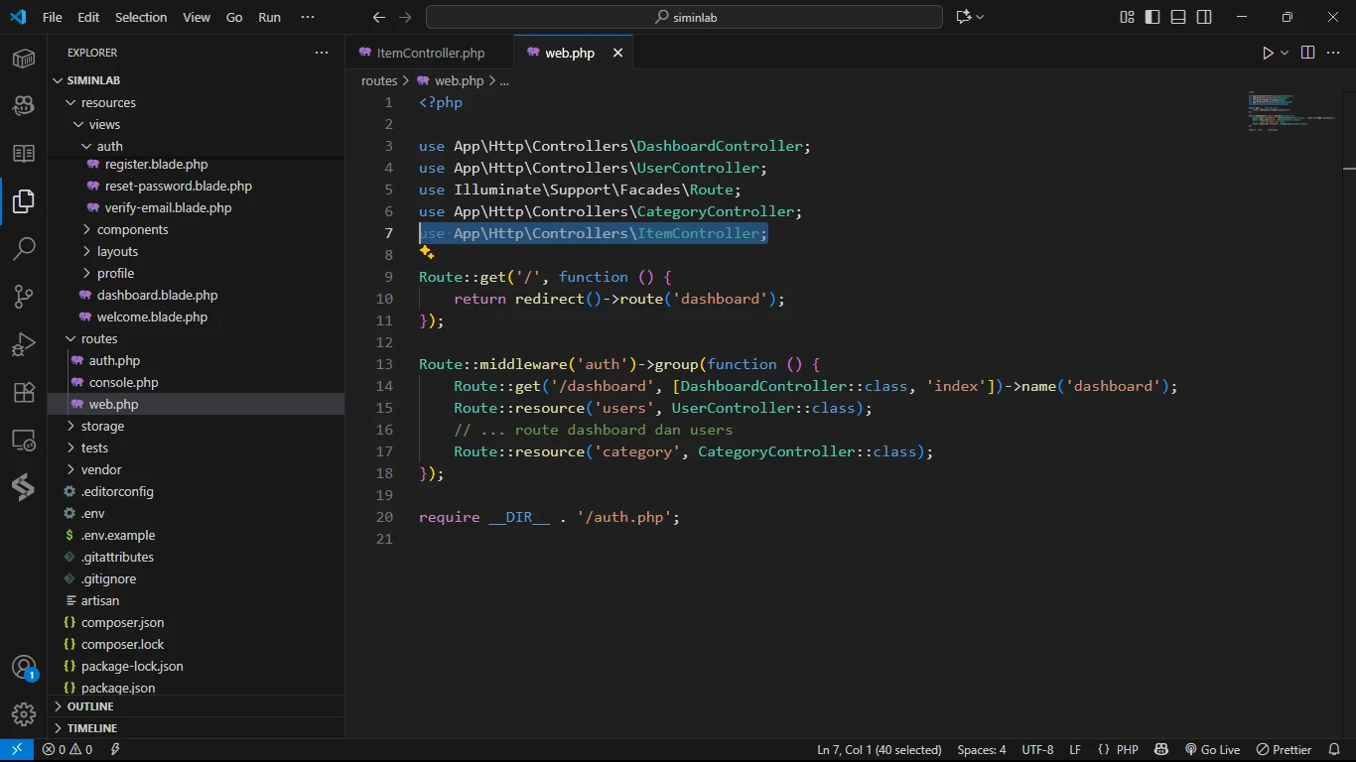Open the Selection menu
Screen dimensions: 1356x762
click(x=141, y=17)
